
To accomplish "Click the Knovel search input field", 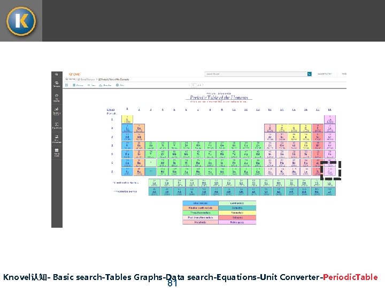I will pyautogui.click(x=256, y=74).
